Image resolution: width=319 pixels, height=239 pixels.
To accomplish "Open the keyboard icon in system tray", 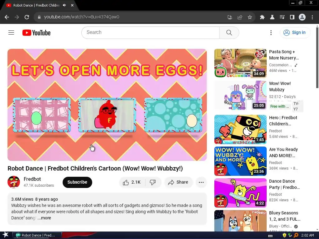I will [270, 236].
